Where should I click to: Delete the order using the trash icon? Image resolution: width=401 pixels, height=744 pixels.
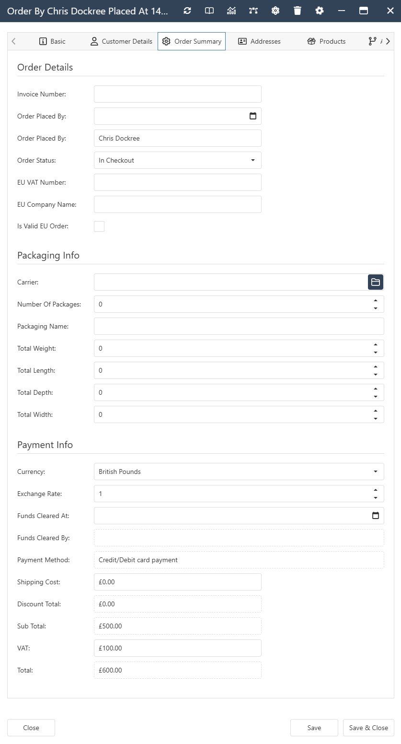pos(297,11)
